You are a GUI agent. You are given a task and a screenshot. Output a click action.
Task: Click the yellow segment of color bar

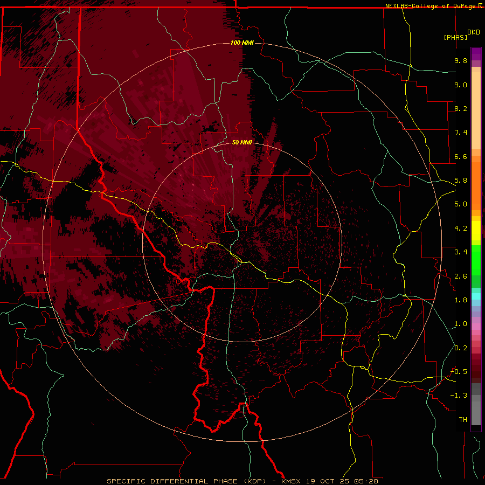click(476, 231)
